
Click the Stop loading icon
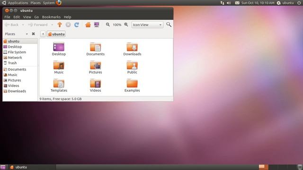[x=68, y=25]
